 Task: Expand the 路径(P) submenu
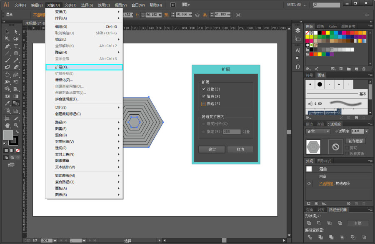coord(85,122)
